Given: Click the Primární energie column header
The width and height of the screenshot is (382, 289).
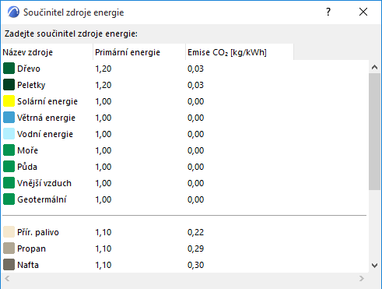Looking at the screenshot, I should tap(139, 52).
